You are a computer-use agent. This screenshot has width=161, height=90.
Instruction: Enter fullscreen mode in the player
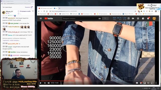coord(156,83)
